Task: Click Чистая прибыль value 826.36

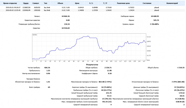Action: [47, 68]
